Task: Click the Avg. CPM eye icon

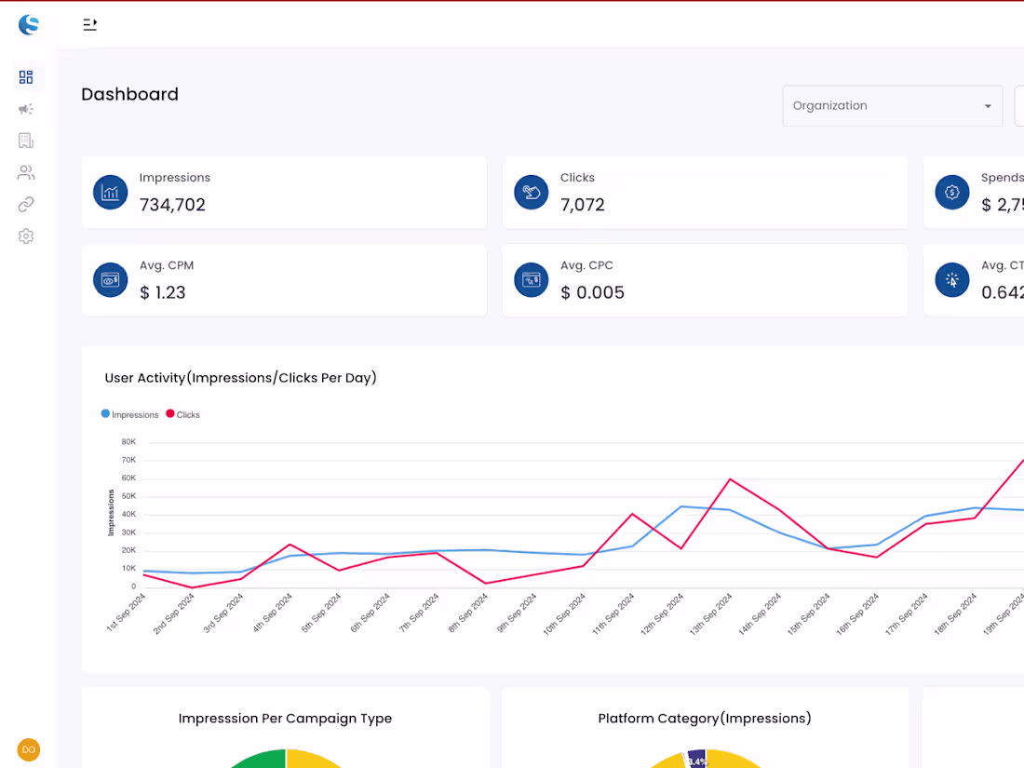Action: click(x=110, y=279)
